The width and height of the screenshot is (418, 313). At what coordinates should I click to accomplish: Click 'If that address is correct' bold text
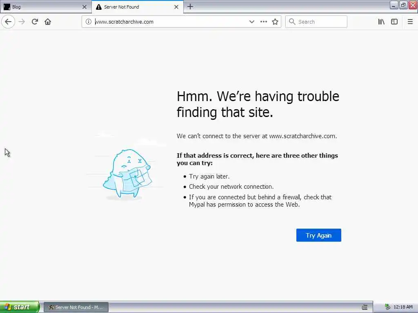pos(257,159)
